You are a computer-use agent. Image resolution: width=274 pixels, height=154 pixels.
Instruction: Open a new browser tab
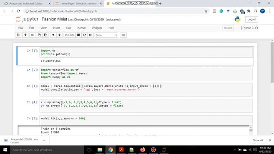tap(160, 3)
